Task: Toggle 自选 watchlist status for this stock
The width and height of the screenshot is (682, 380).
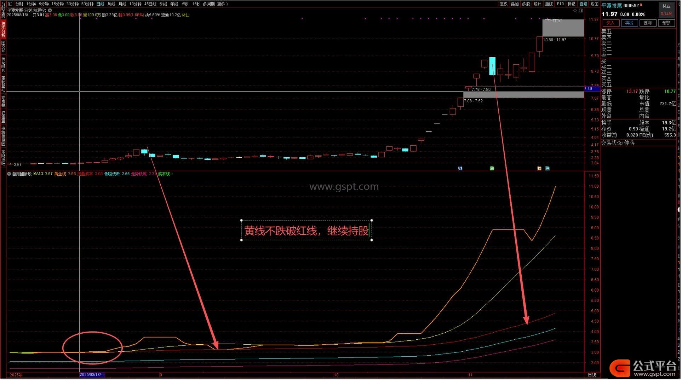Action: click(583, 4)
